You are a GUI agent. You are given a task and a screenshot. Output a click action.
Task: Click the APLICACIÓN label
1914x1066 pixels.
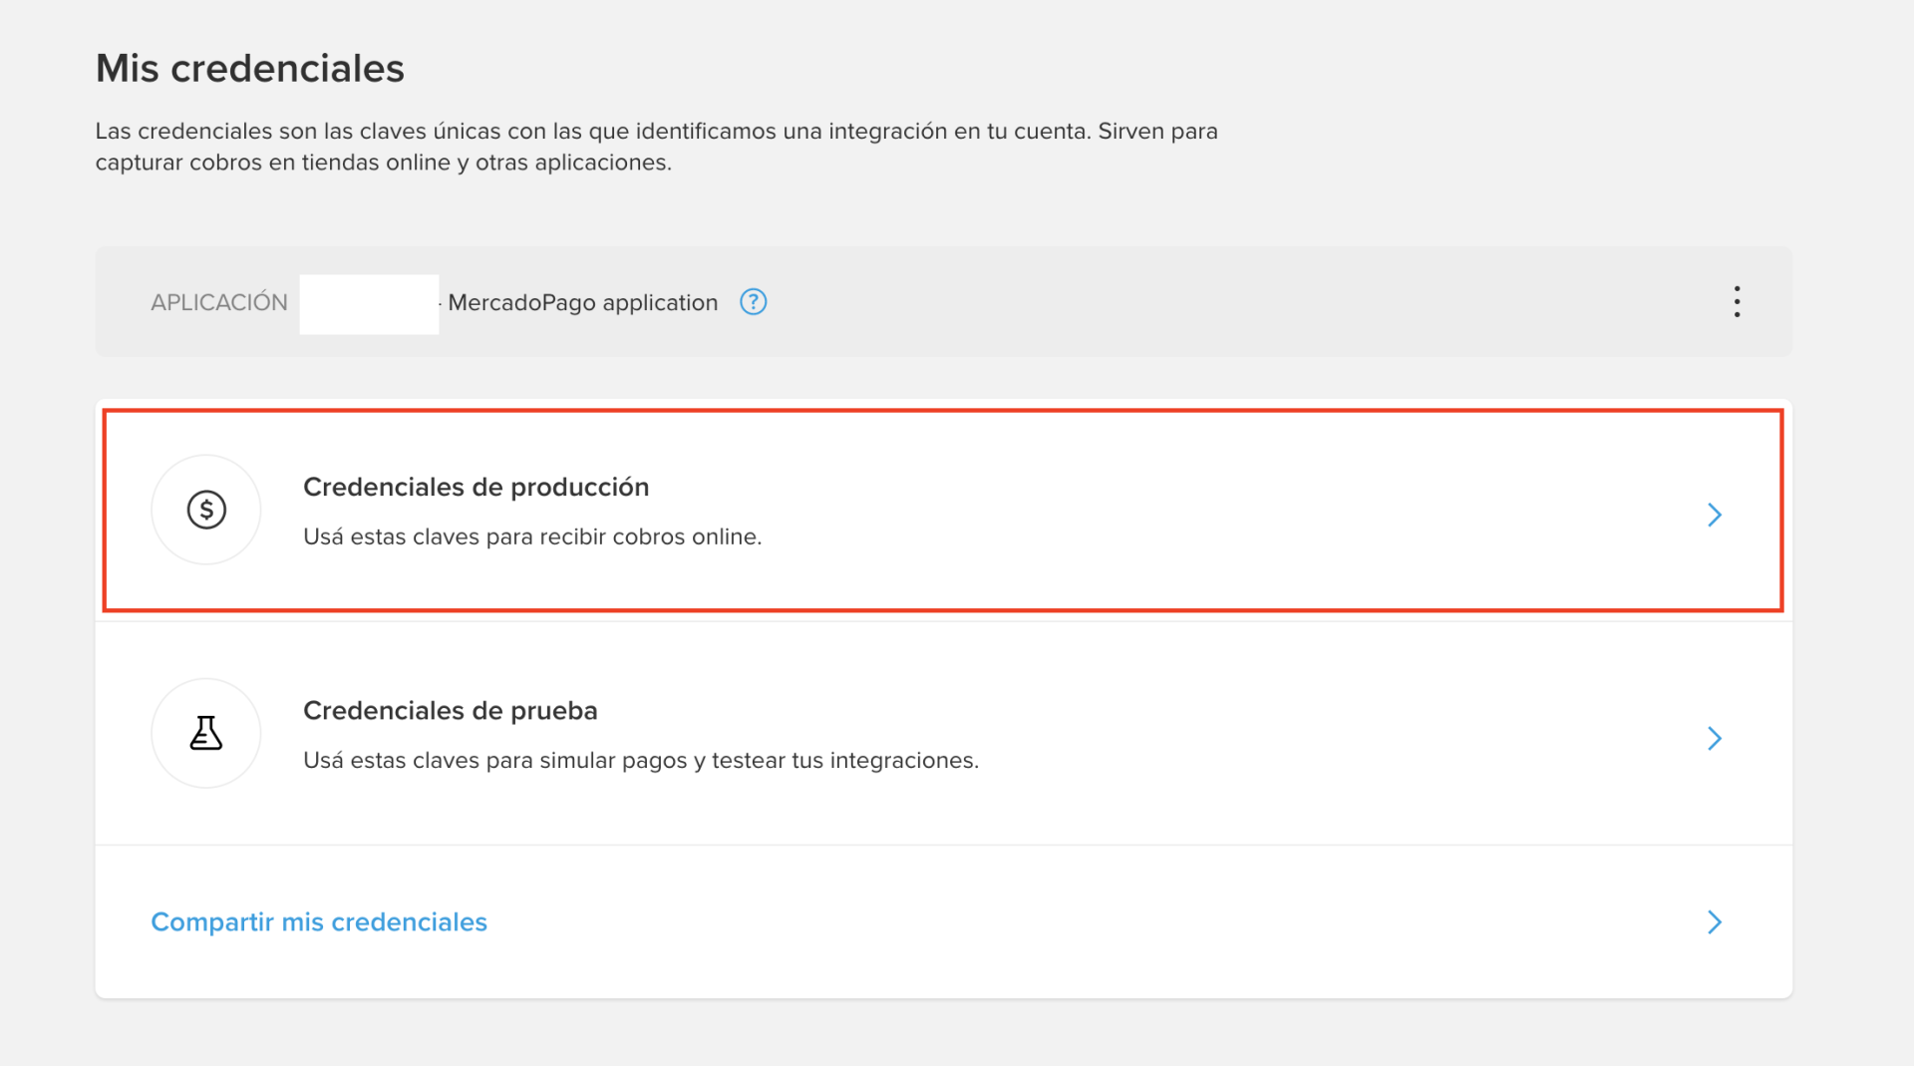coord(218,303)
